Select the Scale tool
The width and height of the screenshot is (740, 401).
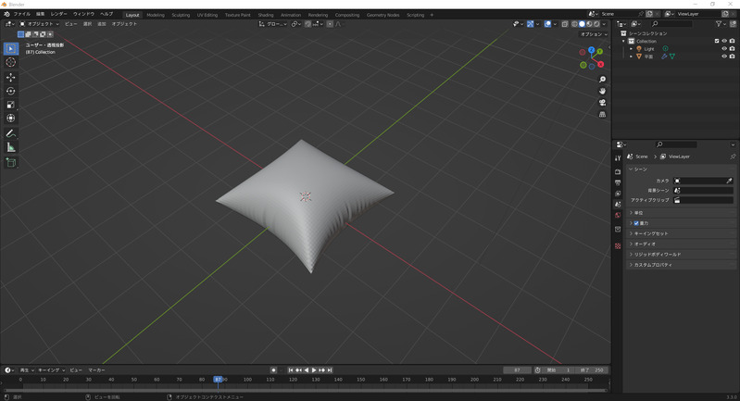(x=11, y=105)
